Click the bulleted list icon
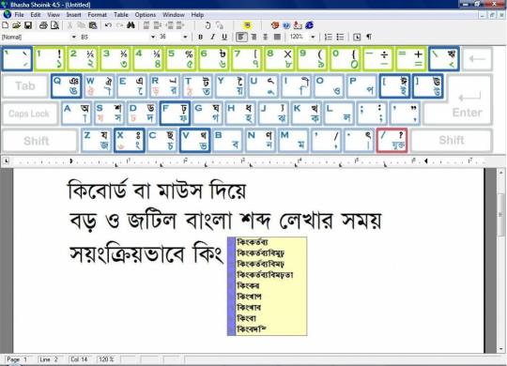 point(340,37)
